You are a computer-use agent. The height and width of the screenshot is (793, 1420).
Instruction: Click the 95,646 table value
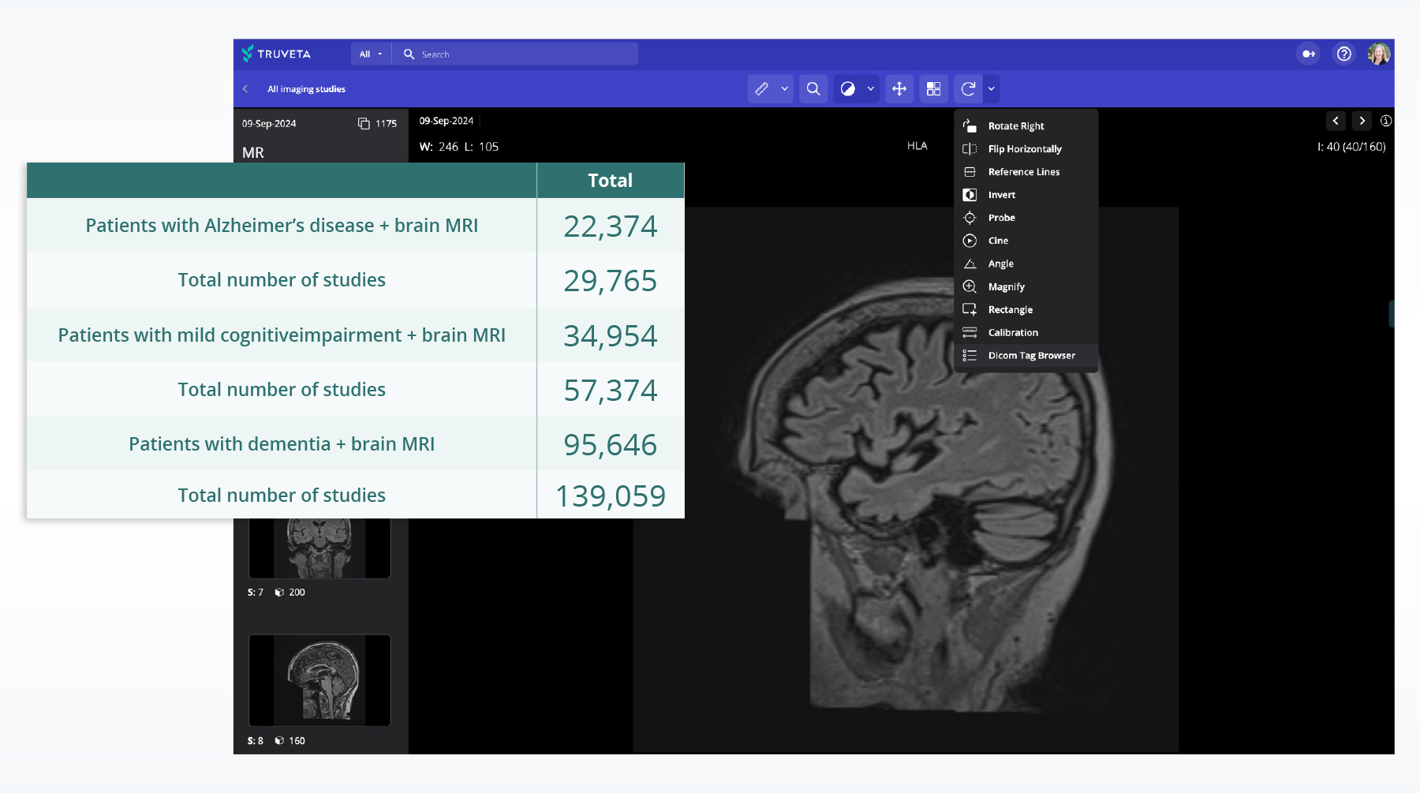coord(610,445)
